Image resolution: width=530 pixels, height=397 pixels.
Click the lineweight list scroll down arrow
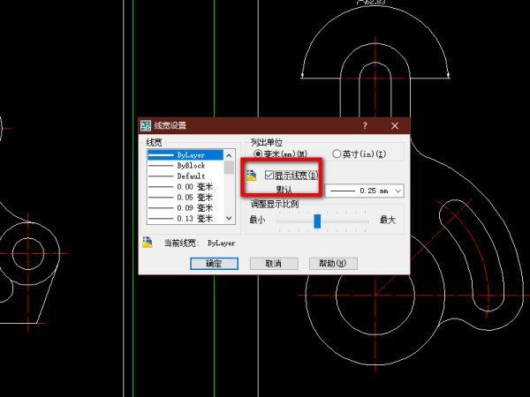[229, 219]
